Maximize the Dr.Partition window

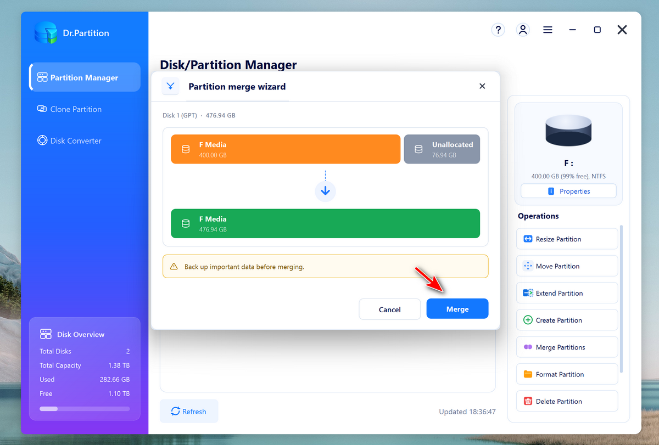[597, 30]
